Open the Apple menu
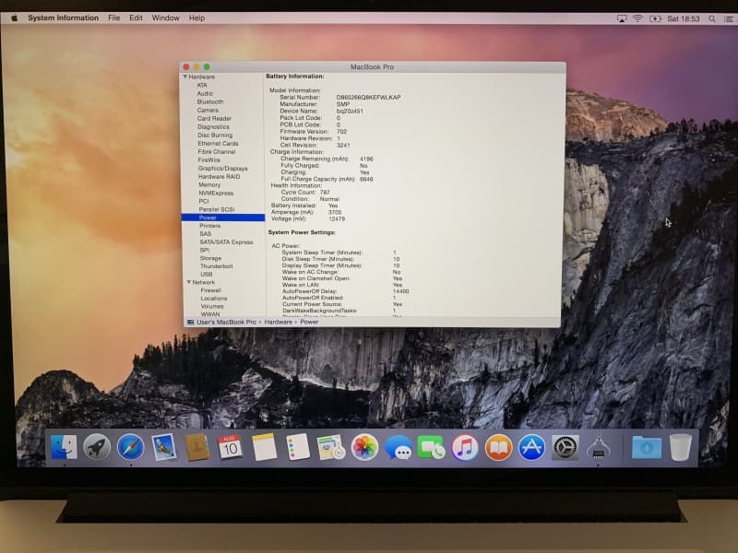The width and height of the screenshot is (738, 553). pyautogui.click(x=14, y=18)
